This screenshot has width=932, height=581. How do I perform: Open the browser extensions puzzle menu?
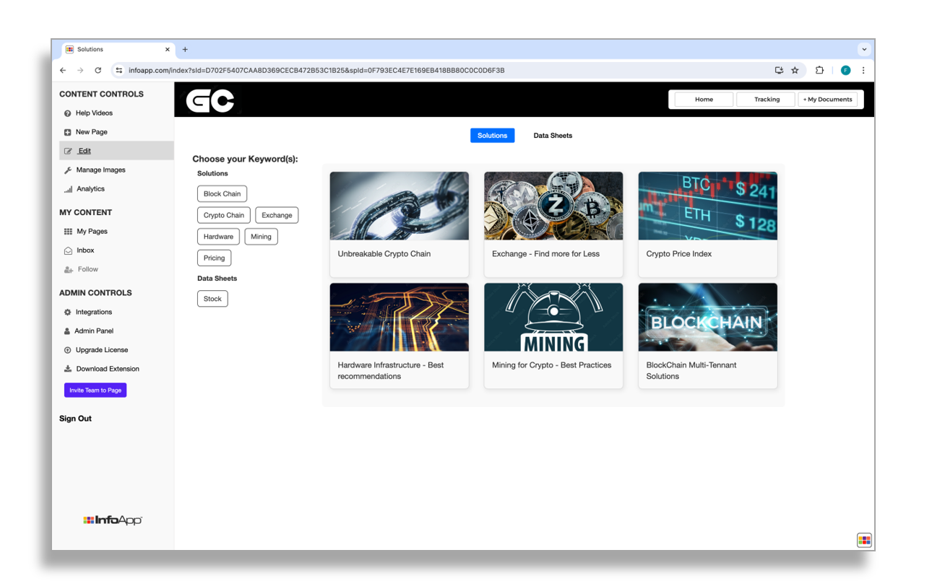[819, 70]
